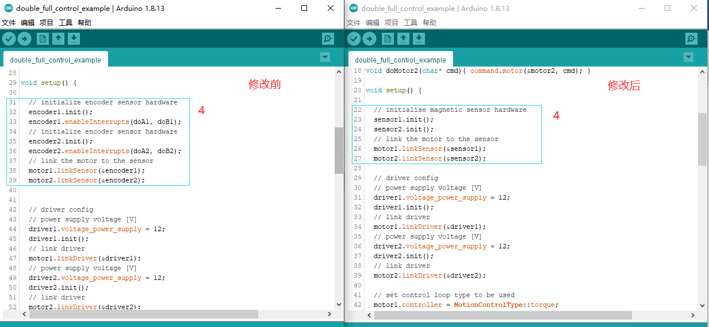This screenshot has height=327, width=709.
Task: Click "void setup() {" on line 29 left editor
Action: click(x=48, y=83)
